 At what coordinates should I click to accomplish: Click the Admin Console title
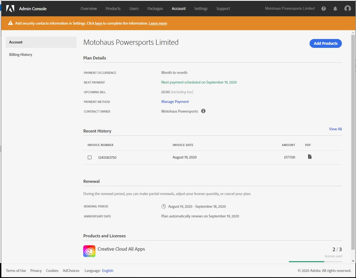point(33,9)
